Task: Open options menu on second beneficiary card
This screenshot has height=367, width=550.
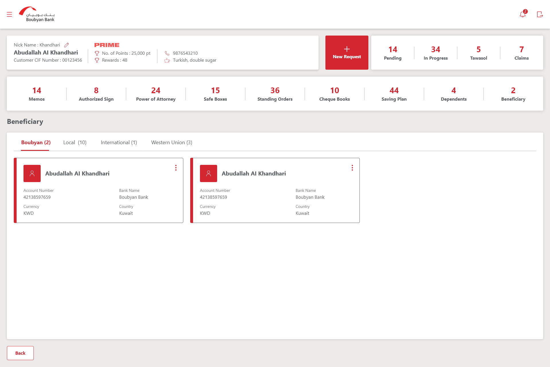Action: [x=352, y=168]
